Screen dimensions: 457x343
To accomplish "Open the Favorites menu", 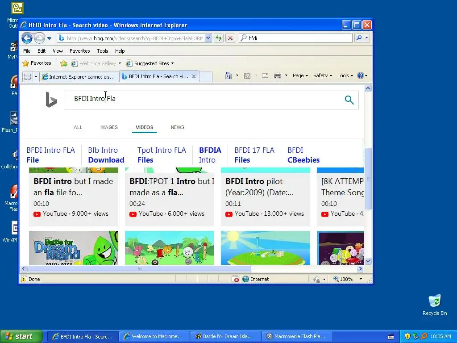I will click(x=79, y=51).
